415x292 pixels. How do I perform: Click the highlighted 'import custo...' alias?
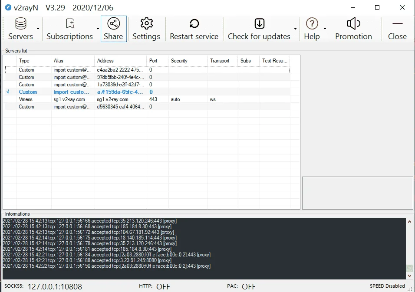pyautogui.click(x=71, y=92)
